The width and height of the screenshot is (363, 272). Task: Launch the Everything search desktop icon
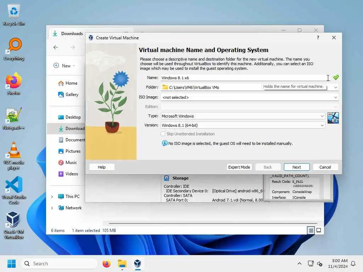pyautogui.click(x=14, y=49)
